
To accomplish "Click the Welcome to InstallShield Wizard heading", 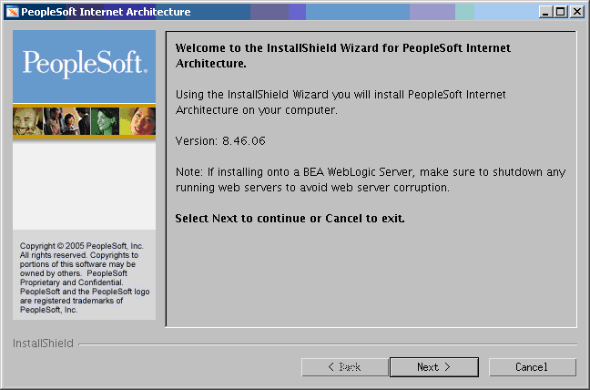I will 342,55.
